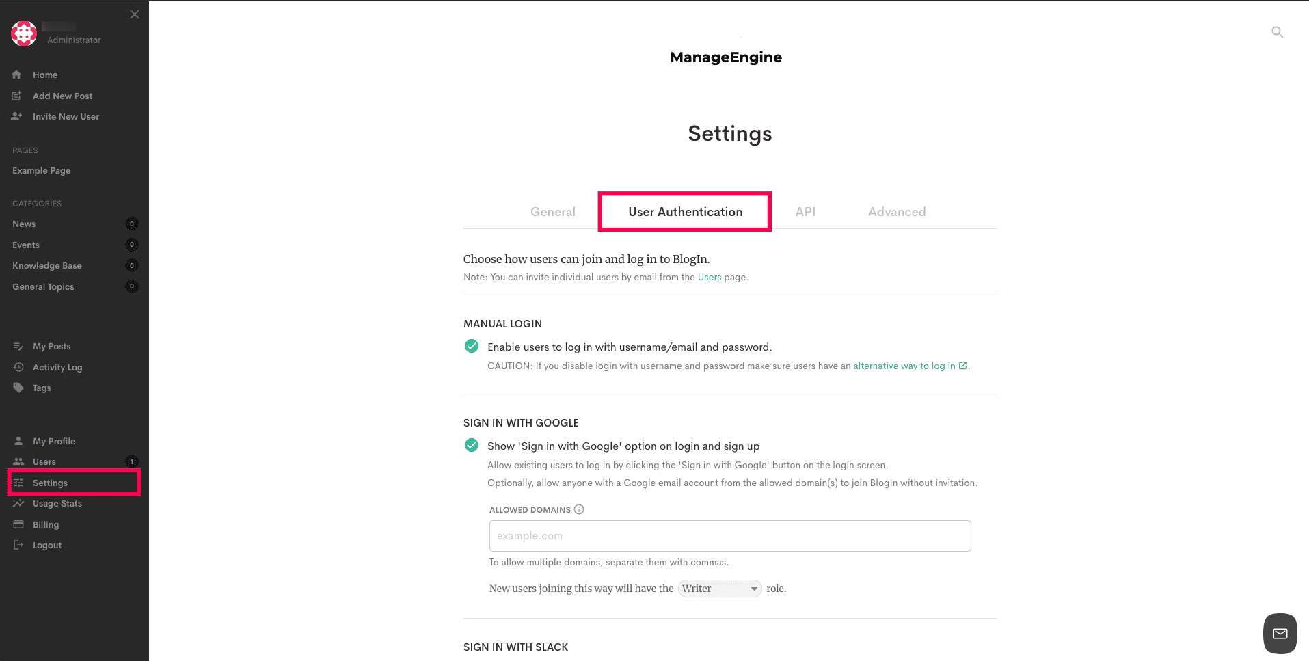Switch to the API tab
Screen dimensions: 1309x661
(805, 212)
